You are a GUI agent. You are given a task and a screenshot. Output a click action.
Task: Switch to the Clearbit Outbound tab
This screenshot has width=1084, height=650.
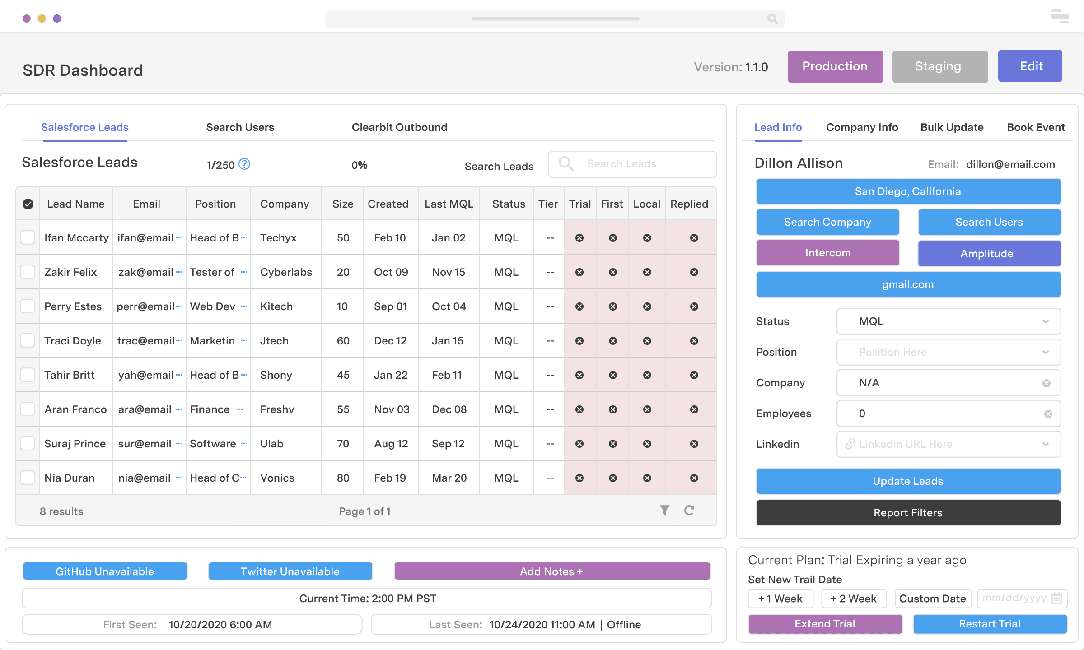pyautogui.click(x=399, y=127)
